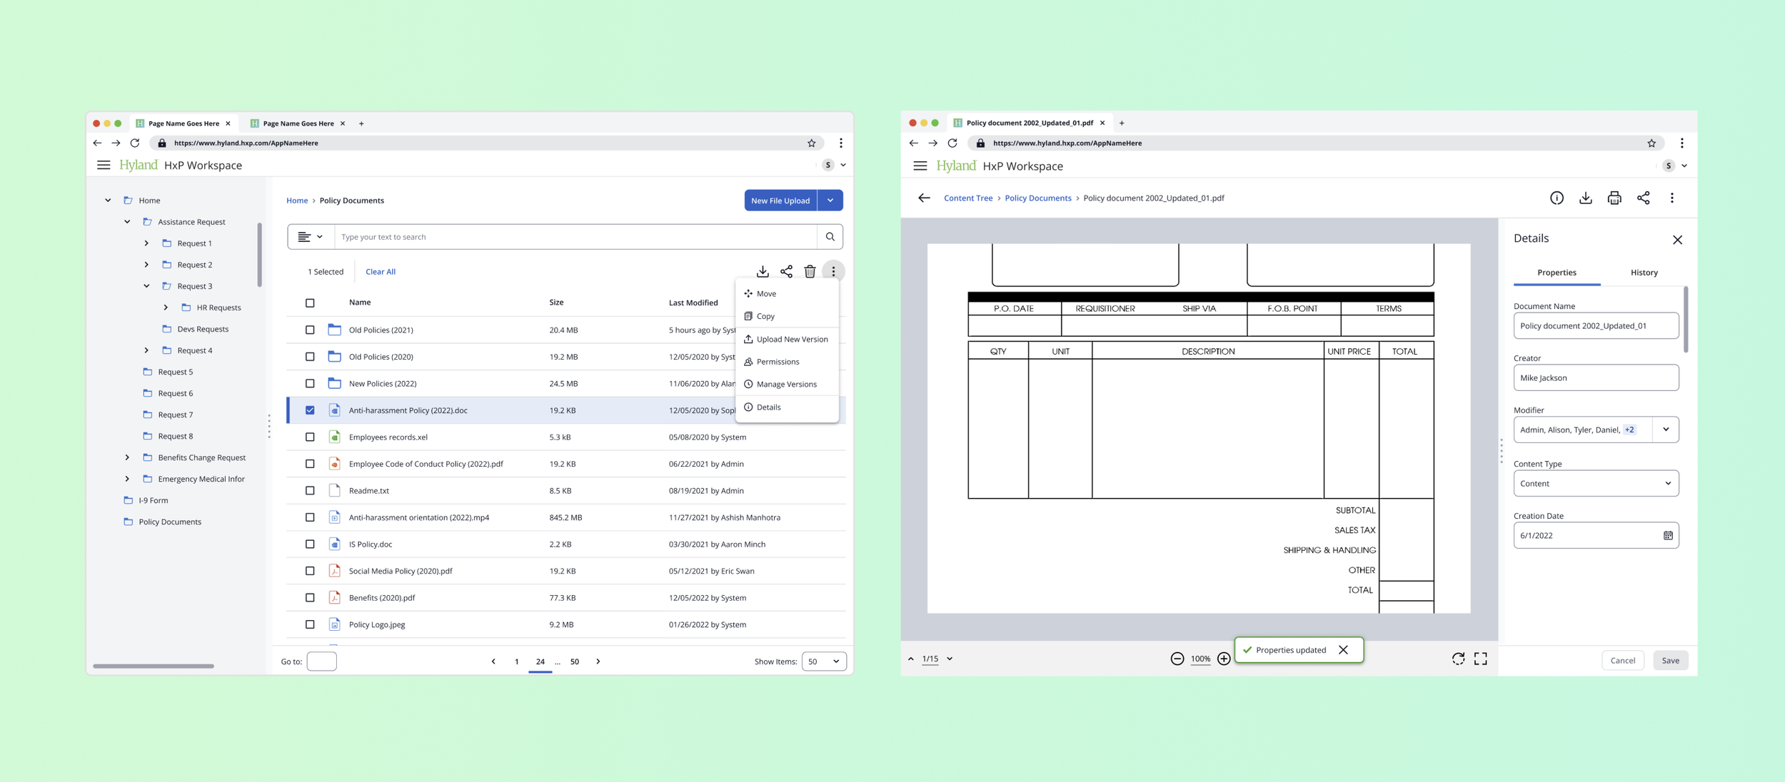Click the share icon above file list
Image resolution: width=1785 pixels, height=782 pixels.
[x=786, y=272]
